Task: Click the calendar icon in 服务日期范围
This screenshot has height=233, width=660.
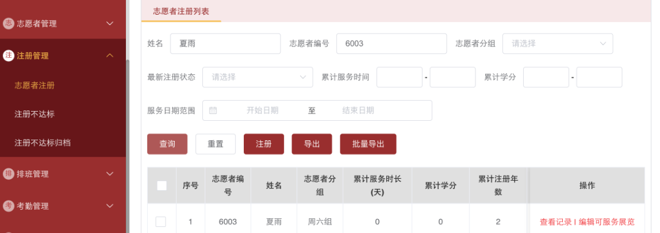Action: [x=213, y=110]
